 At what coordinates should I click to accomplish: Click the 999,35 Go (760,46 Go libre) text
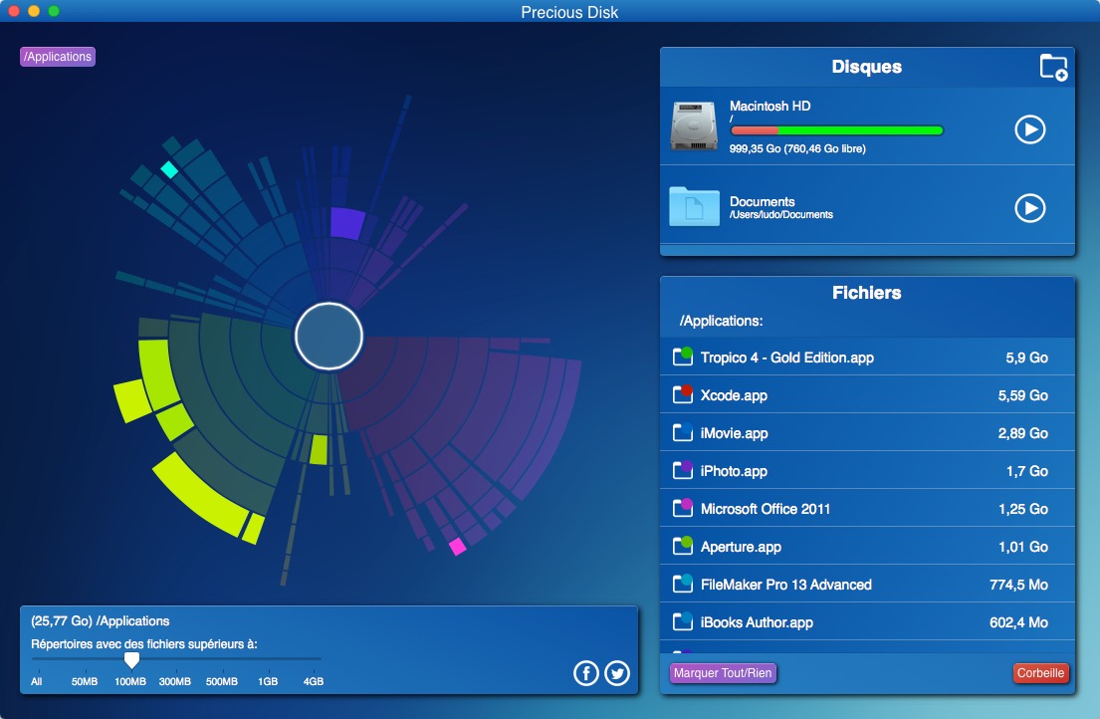pyautogui.click(x=797, y=148)
